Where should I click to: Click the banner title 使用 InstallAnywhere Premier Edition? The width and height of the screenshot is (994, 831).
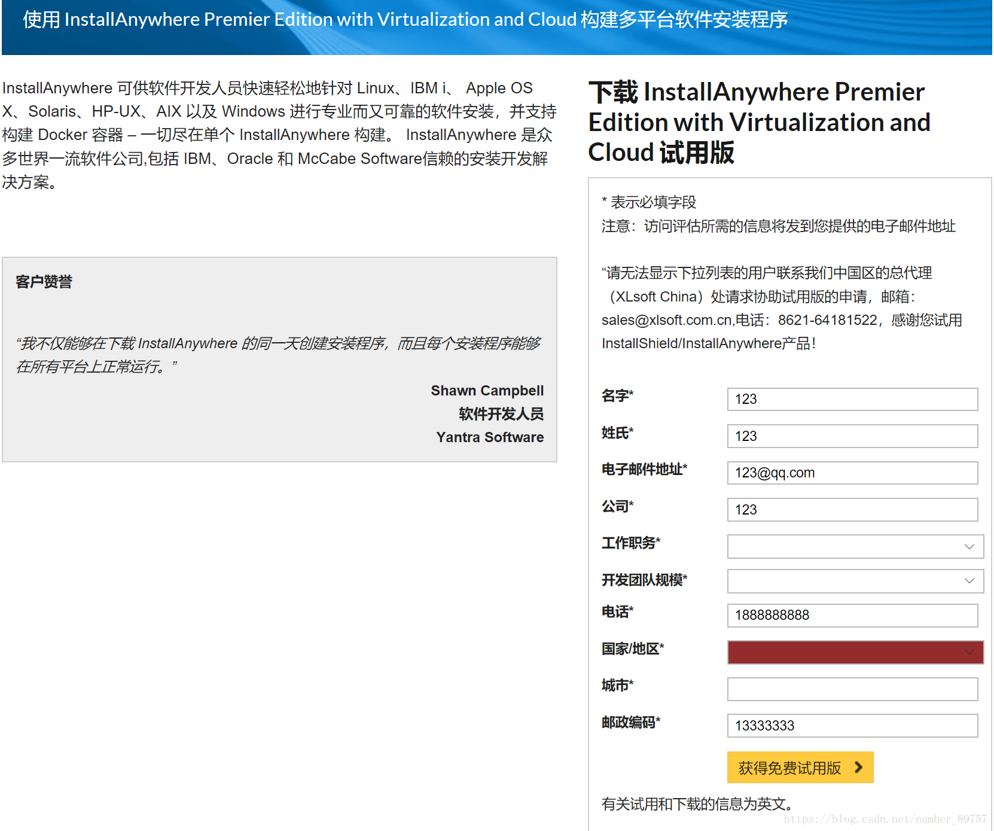(405, 20)
